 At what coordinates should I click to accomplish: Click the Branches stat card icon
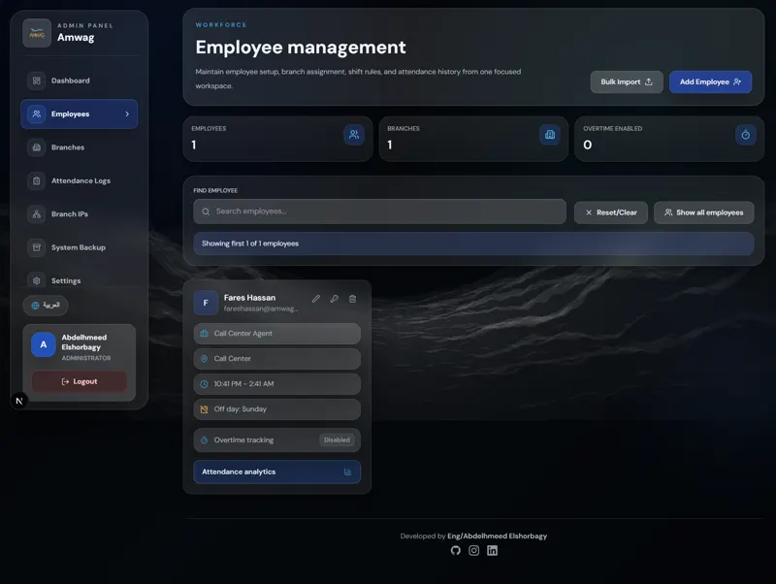click(x=550, y=135)
